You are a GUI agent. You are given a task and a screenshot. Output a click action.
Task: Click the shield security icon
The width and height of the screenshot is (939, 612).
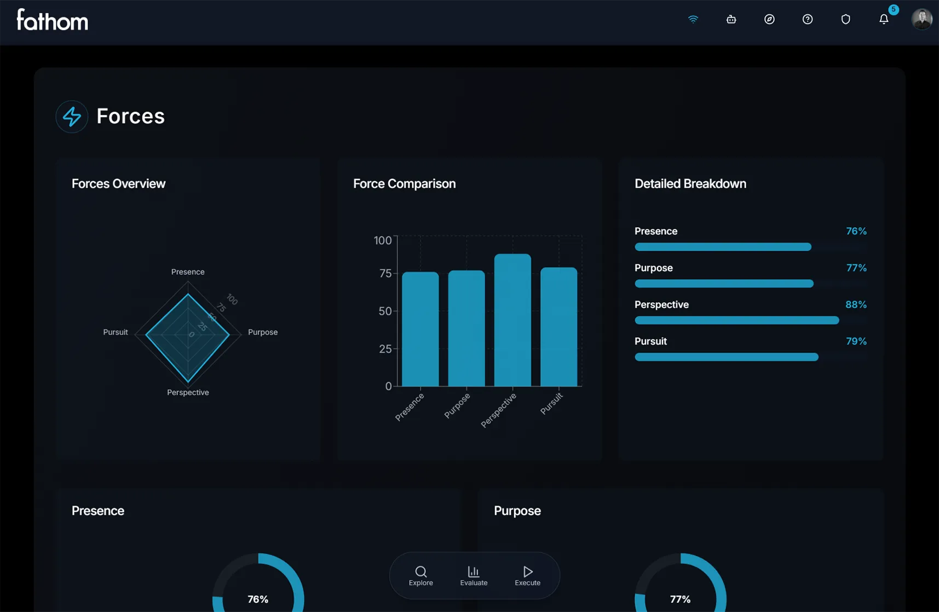(x=845, y=19)
